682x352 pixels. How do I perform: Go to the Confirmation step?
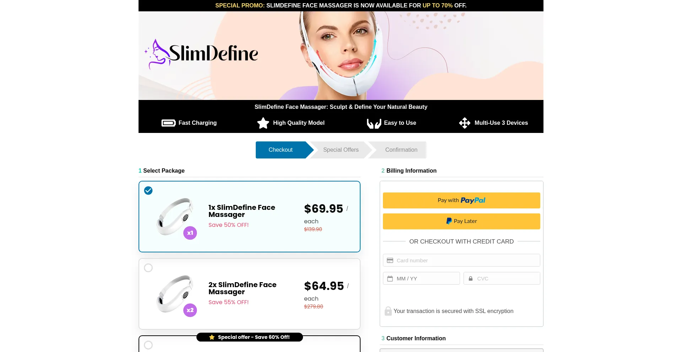(x=401, y=150)
